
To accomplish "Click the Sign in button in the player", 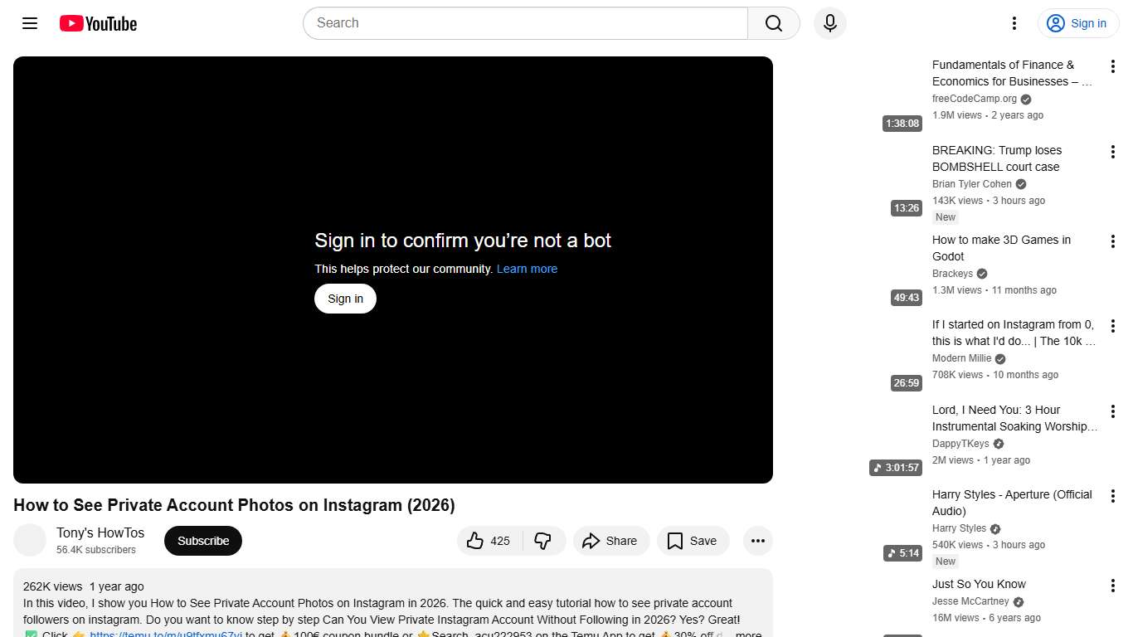I will pyautogui.click(x=345, y=298).
